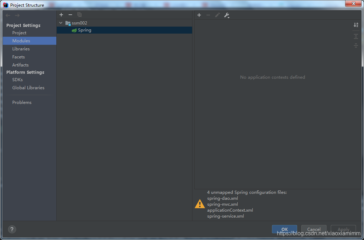The image size is (364, 240).
Task: Click the unmapped files warning icon
Action: click(x=199, y=204)
